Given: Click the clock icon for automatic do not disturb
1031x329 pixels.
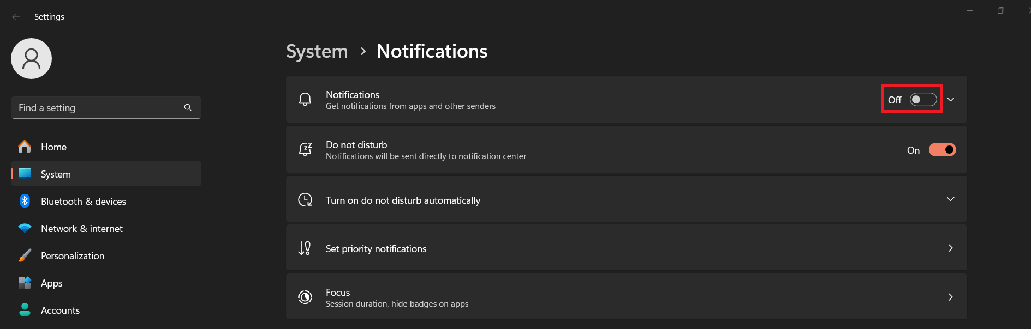Looking at the screenshot, I should [x=305, y=200].
